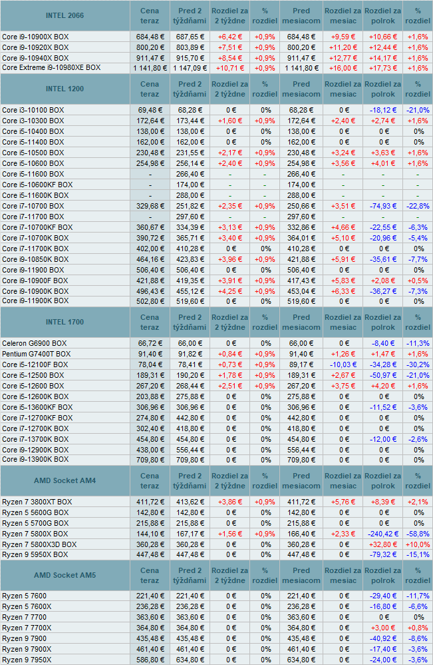This screenshot has width=433, height=665.
Task: Click the 438,00 € current price cell
Action: (x=150, y=450)
